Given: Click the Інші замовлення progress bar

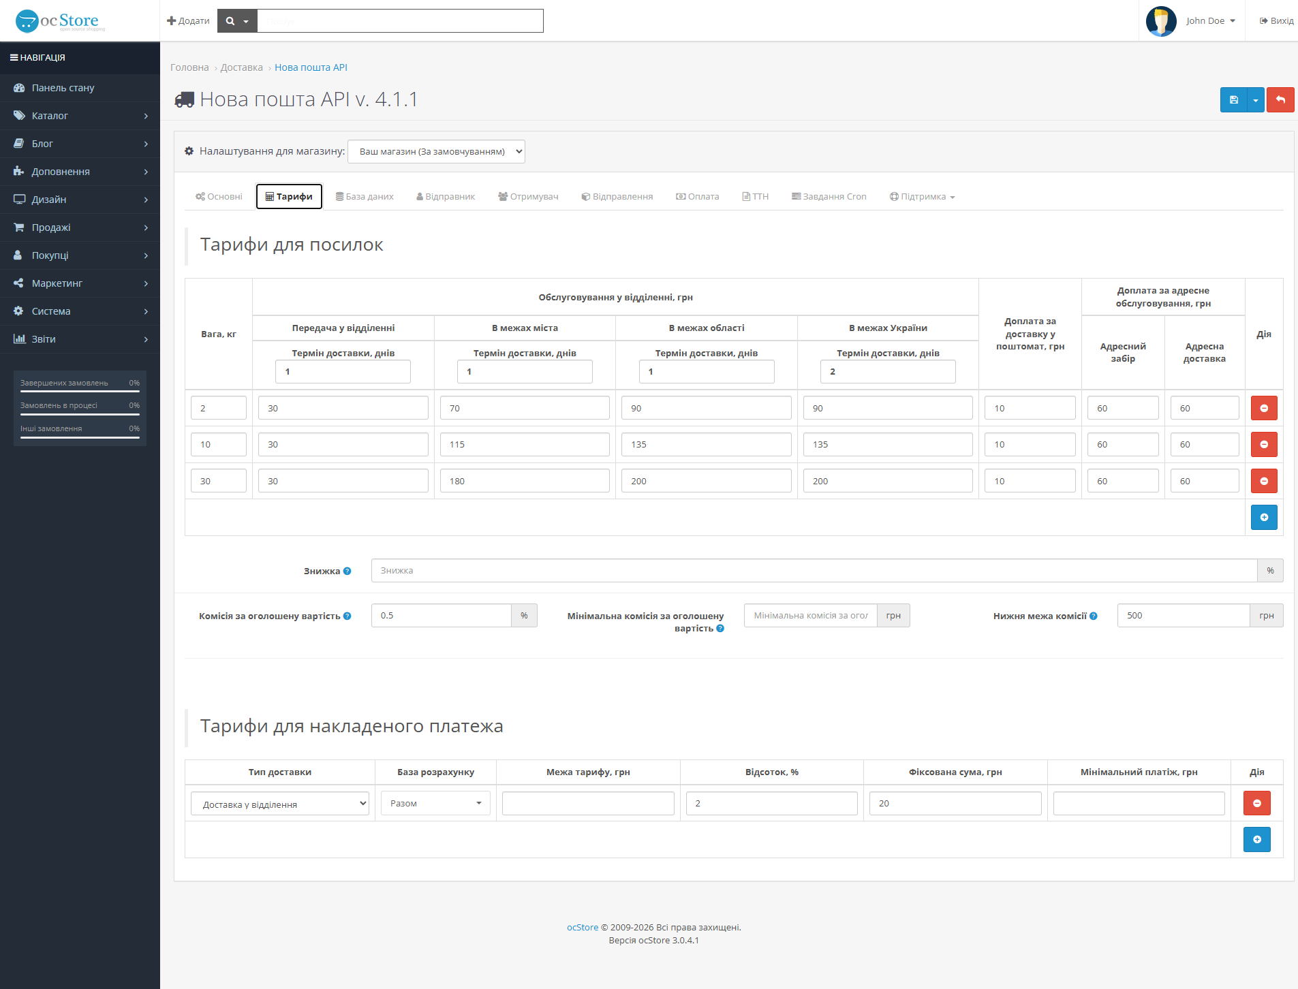Looking at the screenshot, I should click(x=80, y=437).
